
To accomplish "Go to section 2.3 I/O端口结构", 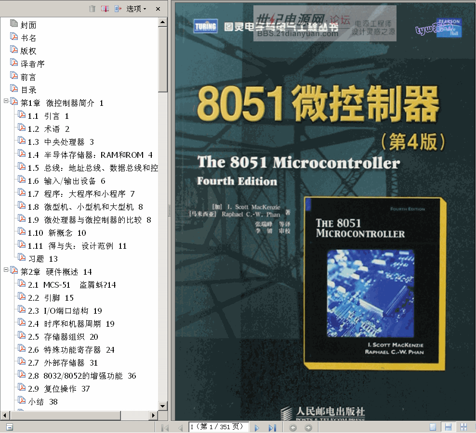I will (65, 311).
